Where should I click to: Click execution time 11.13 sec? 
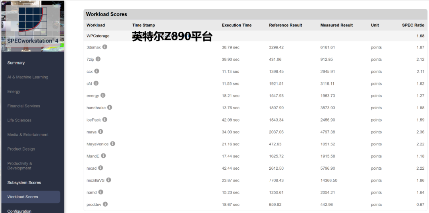230,72
